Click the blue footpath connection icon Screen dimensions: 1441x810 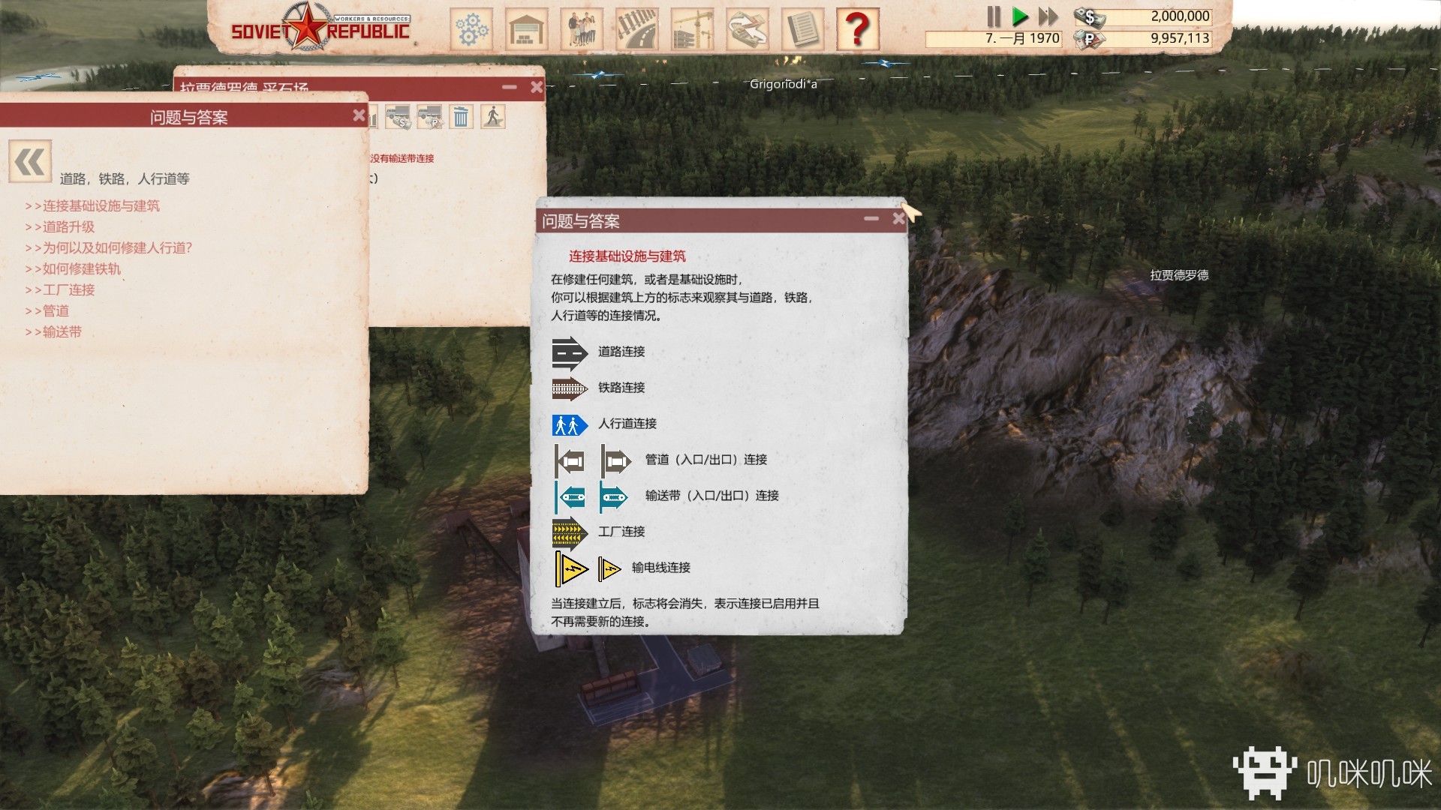pyautogui.click(x=570, y=425)
